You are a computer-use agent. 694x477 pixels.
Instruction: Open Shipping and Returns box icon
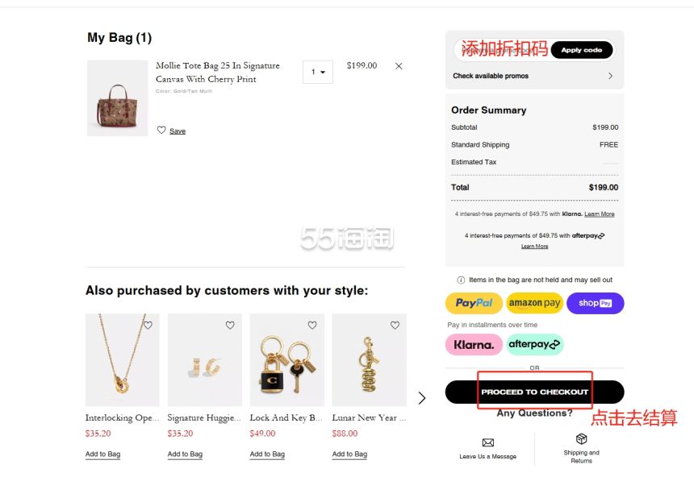581,438
